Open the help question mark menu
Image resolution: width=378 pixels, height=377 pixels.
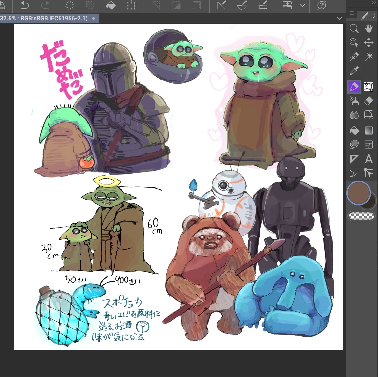(322, 5)
